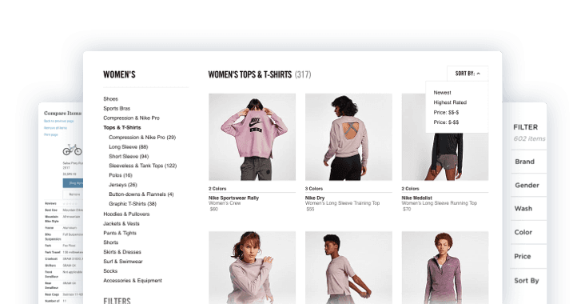The height and width of the screenshot is (304, 585).
Task: Open Accessories & Equipment category
Action: pyautogui.click(x=133, y=281)
